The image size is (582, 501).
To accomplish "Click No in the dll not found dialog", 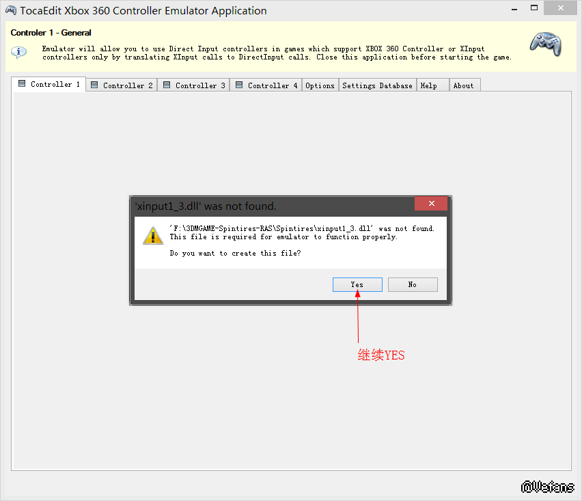I will pos(413,284).
